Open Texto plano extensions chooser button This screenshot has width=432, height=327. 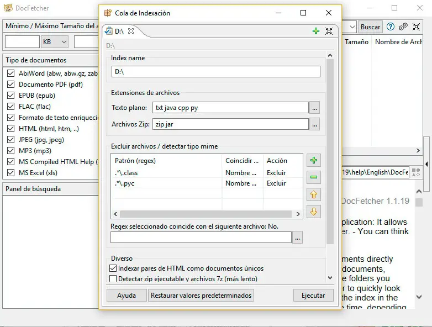click(314, 108)
